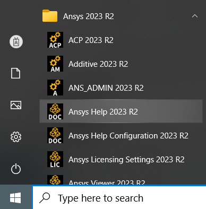
Task: Click the 'Type here to search' box
Action: 119,197
